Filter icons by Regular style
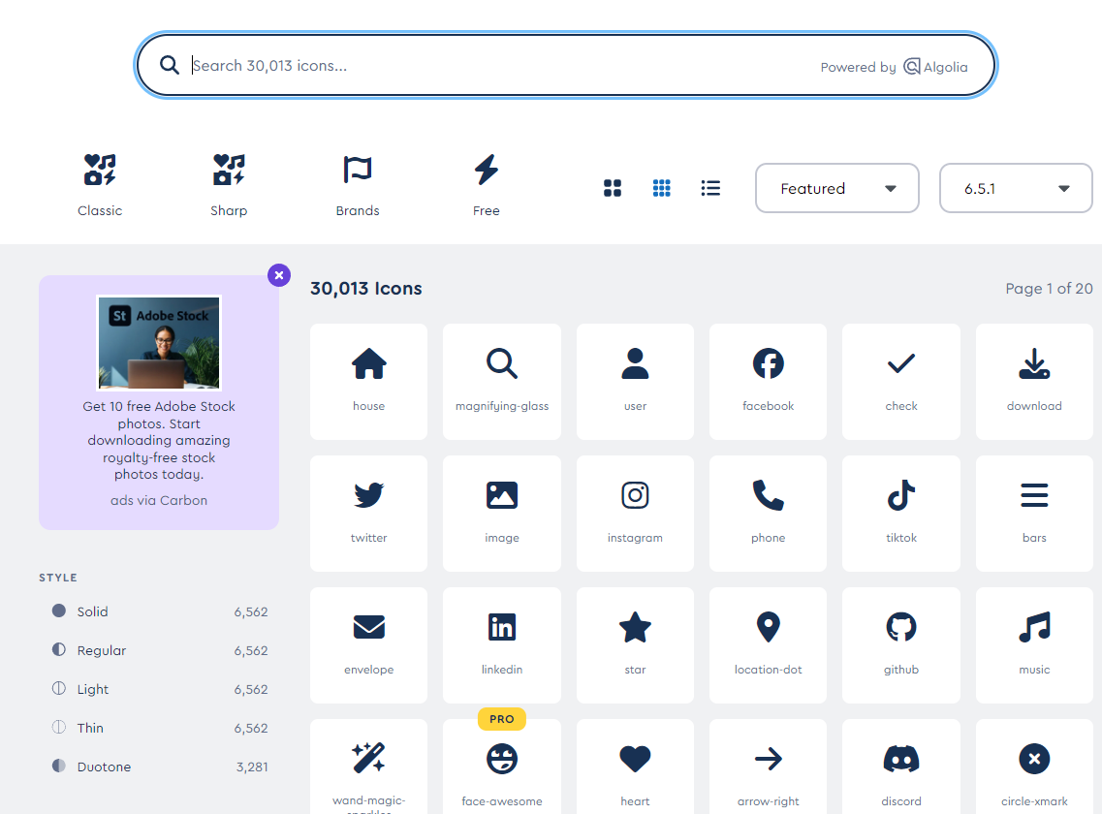The width and height of the screenshot is (1102, 814). (160, 650)
